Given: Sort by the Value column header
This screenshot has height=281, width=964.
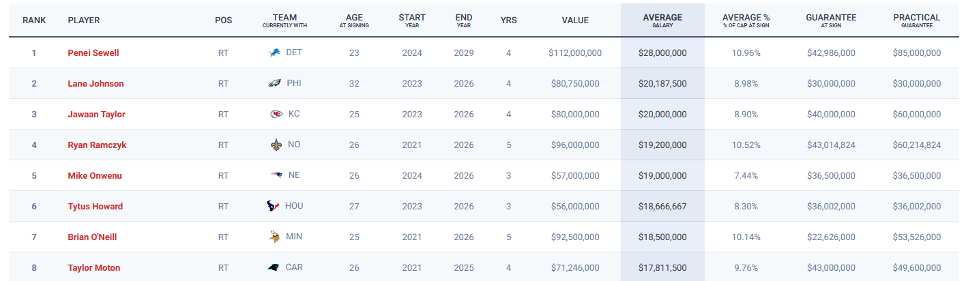Looking at the screenshot, I should 575,20.
